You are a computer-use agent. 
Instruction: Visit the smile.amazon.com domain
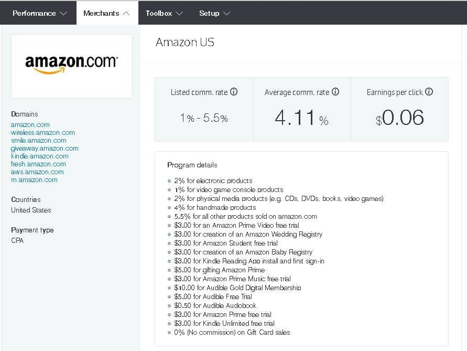click(x=39, y=141)
